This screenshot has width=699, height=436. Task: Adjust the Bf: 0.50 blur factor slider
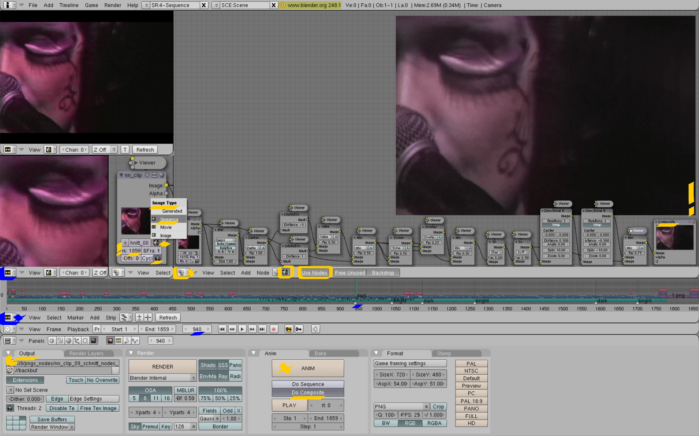(185, 398)
